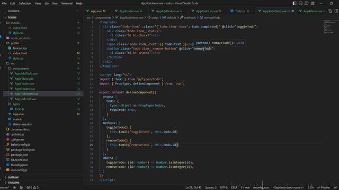Image resolution: width=339 pixels, height=190 pixels.
Task: Click the status bar icon right of eye
Action: click(21, 188)
